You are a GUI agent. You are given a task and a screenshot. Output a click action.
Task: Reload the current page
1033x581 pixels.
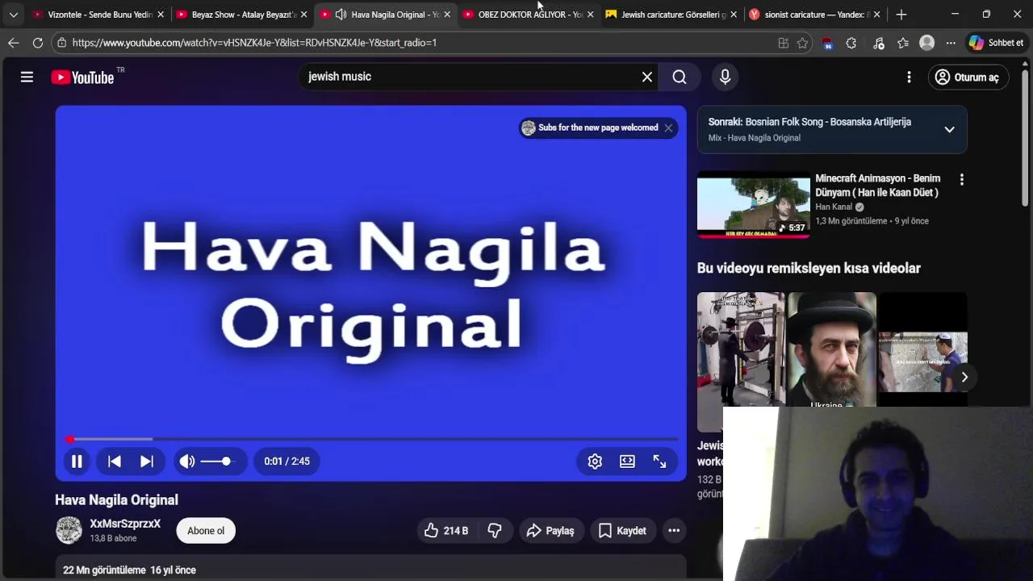click(37, 43)
